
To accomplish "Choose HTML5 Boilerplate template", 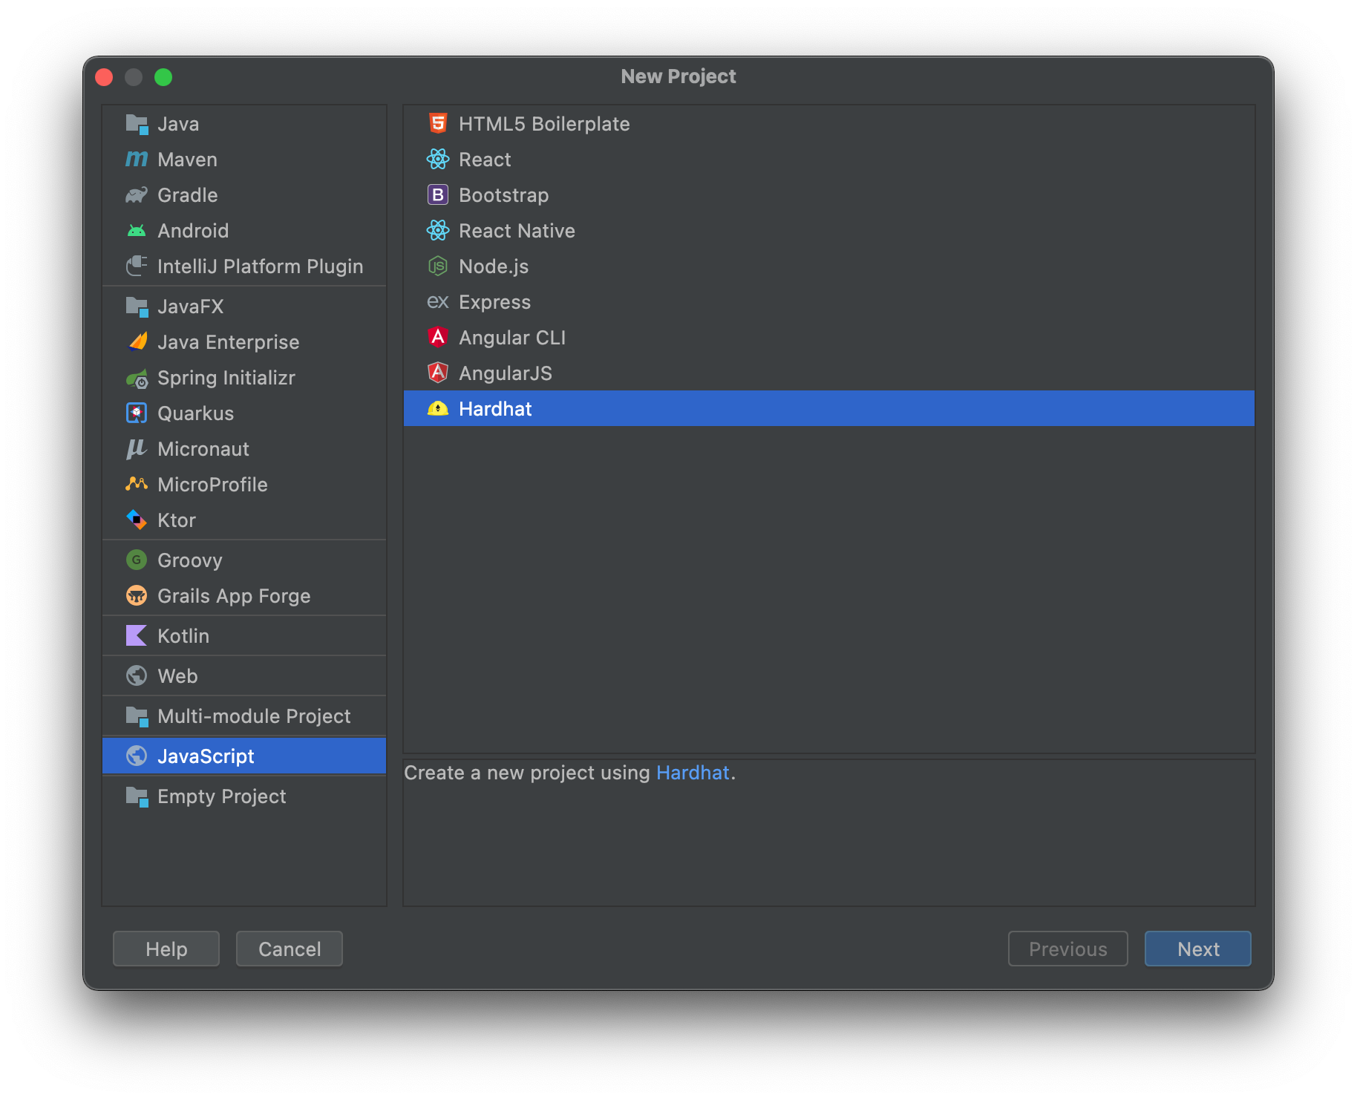I will [829, 124].
